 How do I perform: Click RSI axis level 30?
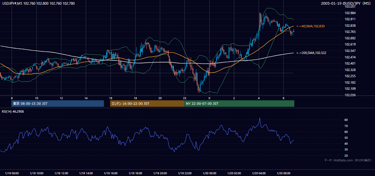tap(346, 150)
